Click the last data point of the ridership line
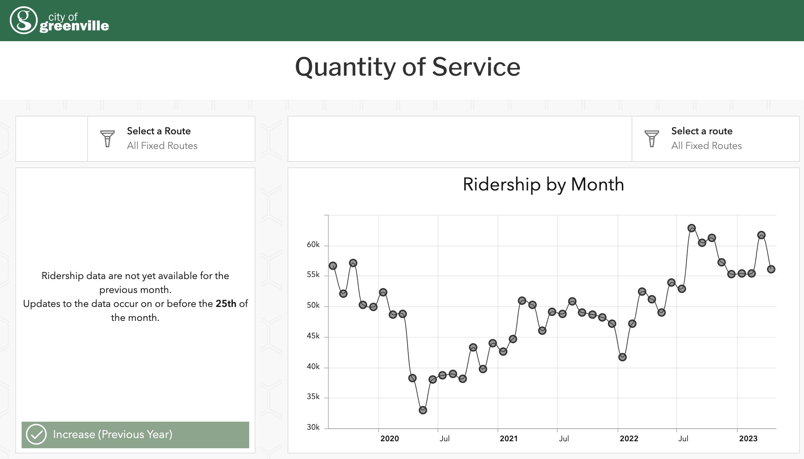 coord(771,269)
